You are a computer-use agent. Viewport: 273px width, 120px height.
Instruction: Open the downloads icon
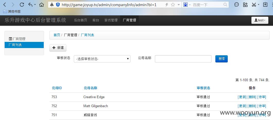click(x=265, y=5)
